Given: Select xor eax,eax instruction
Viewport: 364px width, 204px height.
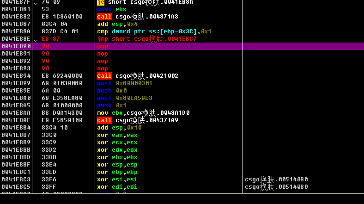Looking at the screenshot, I should pyautogui.click(x=117, y=135).
